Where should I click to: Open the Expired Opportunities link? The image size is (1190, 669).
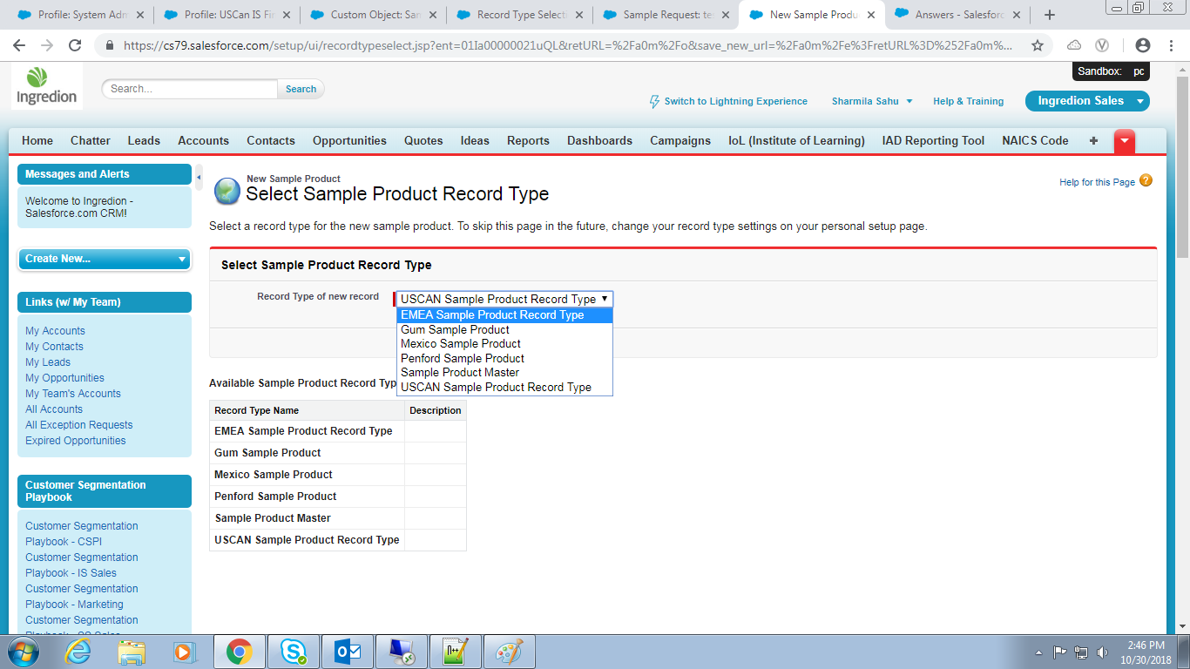pyautogui.click(x=76, y=441)
